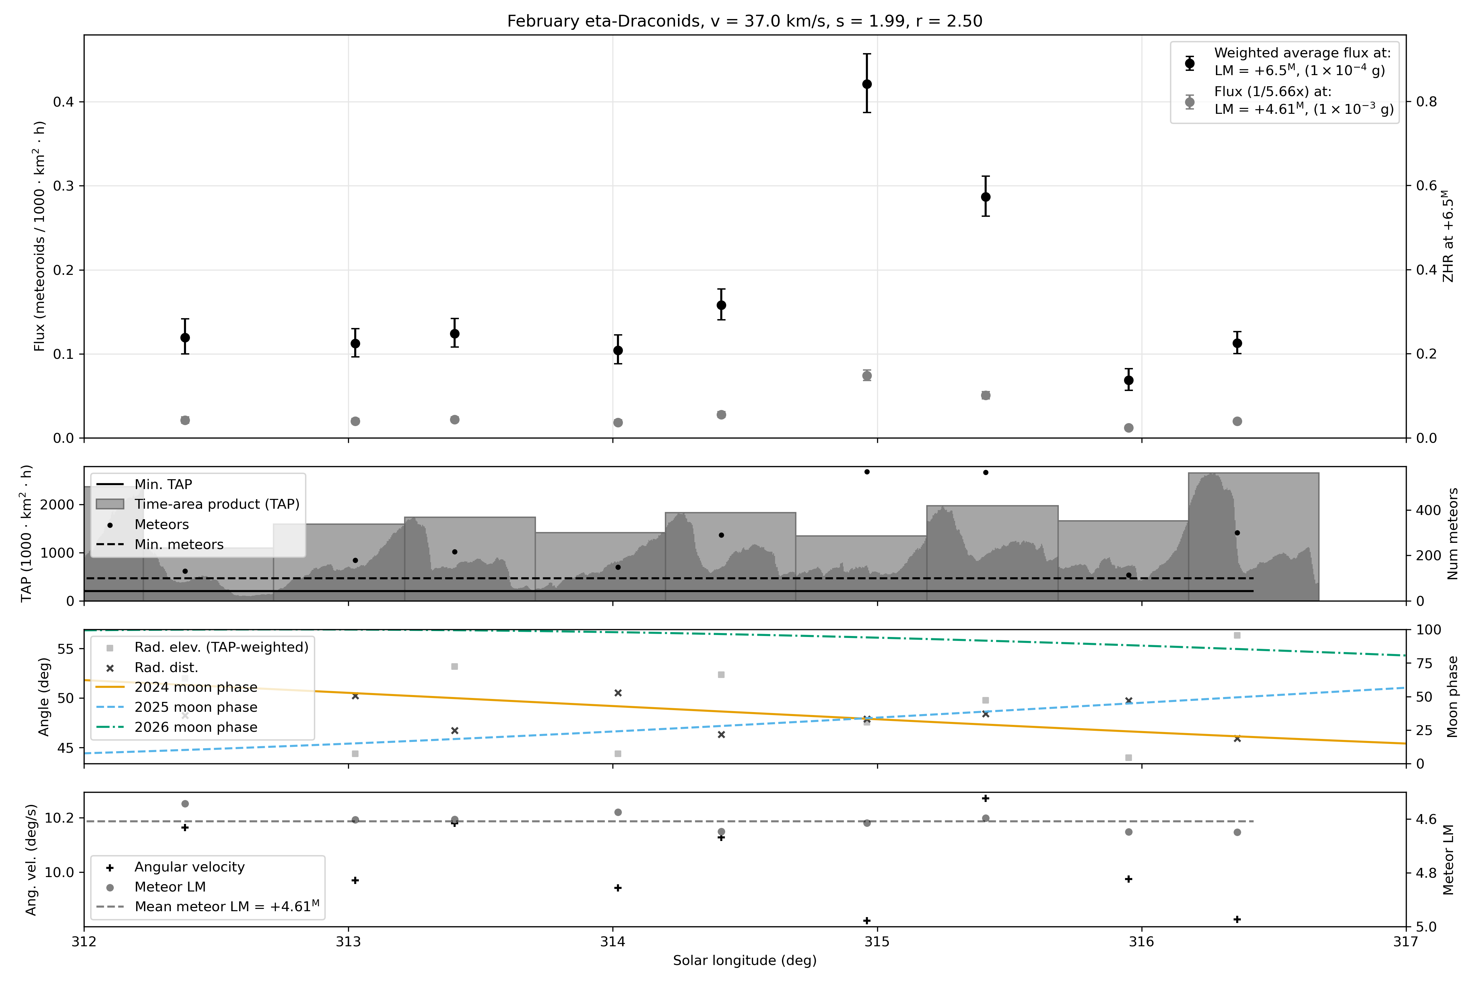Click the Angular velocity plus legend marker
This screenshot has width=1476, height=984.
110,868
